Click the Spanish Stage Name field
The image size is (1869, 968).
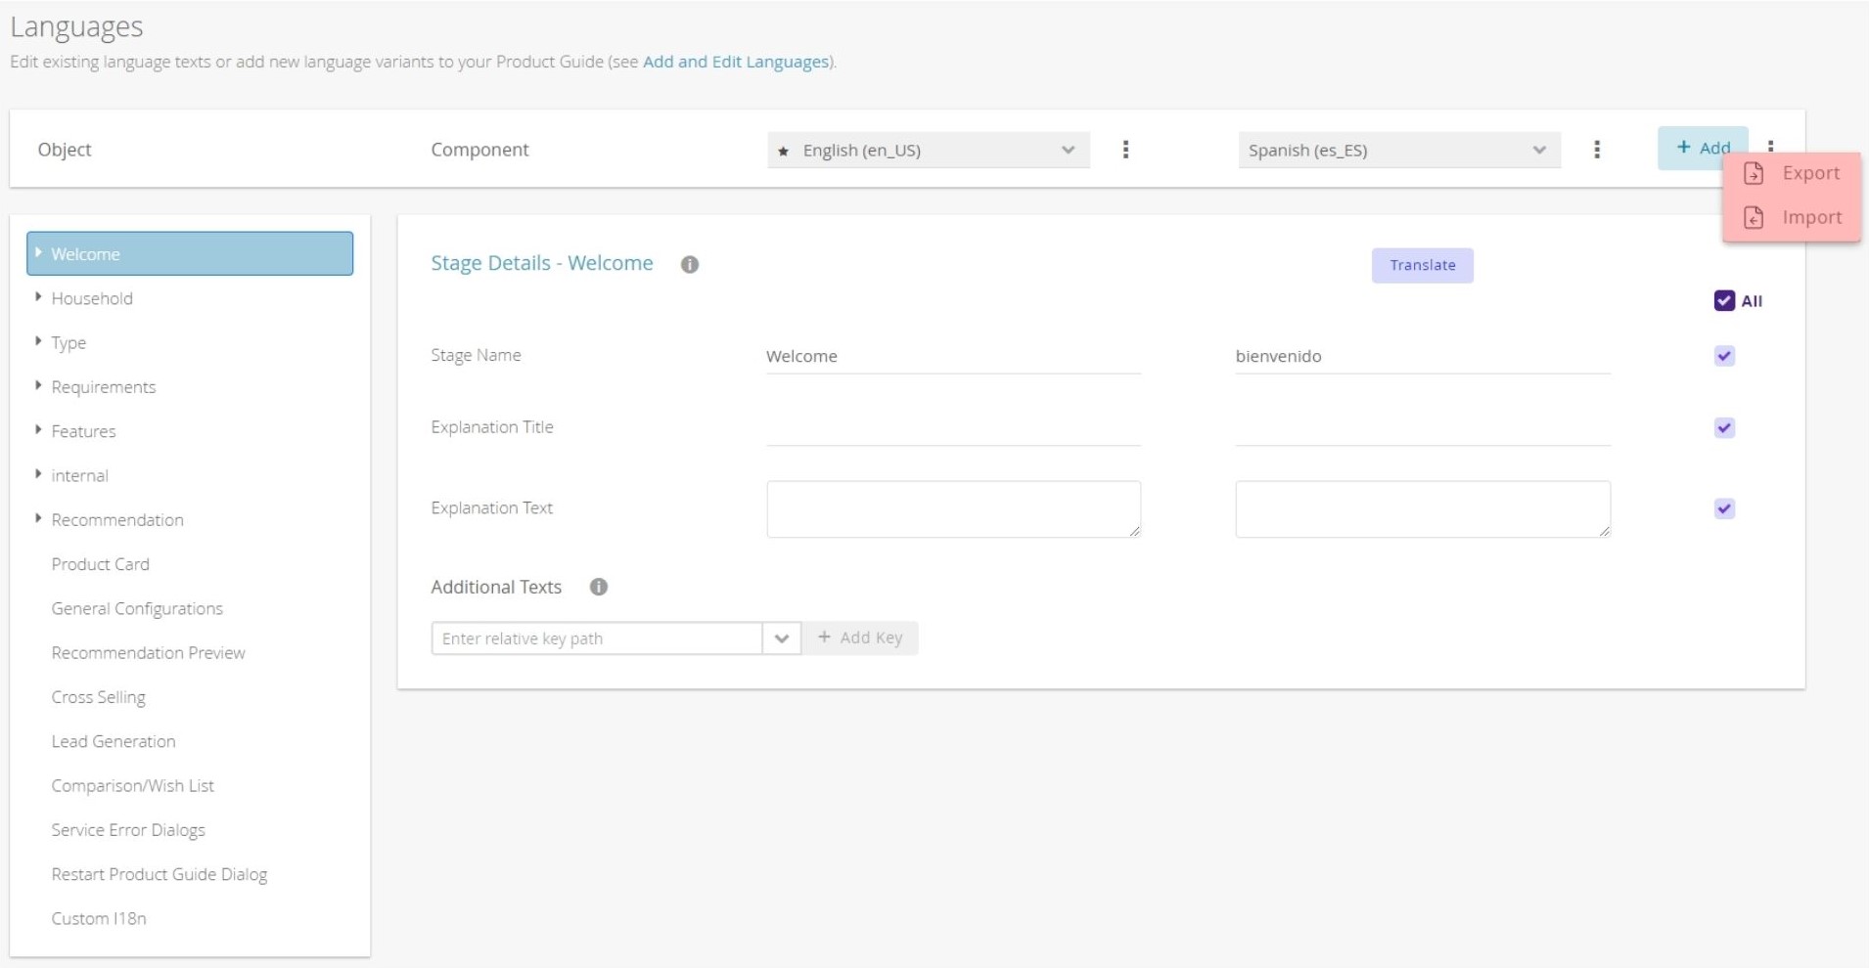[1422, 356]
